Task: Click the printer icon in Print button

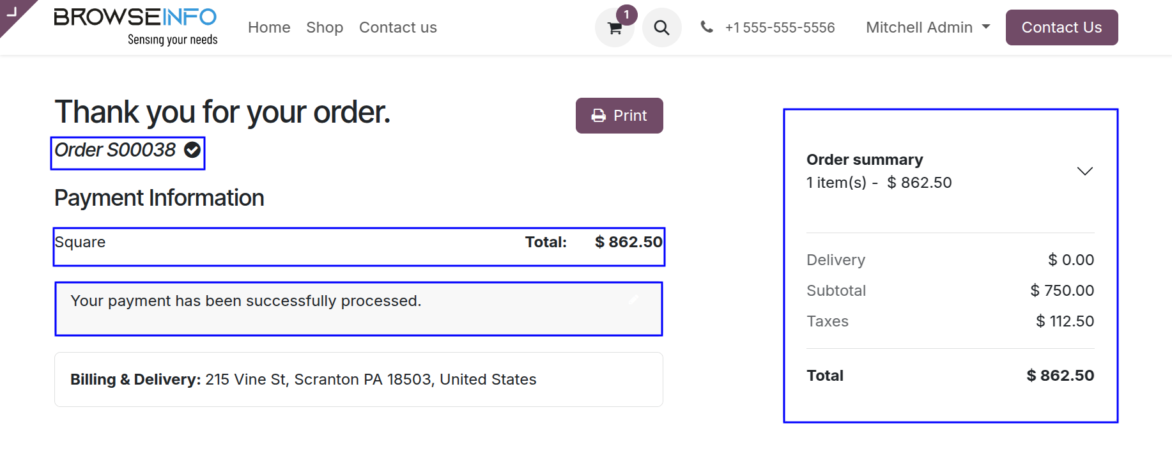Action: 599,116
